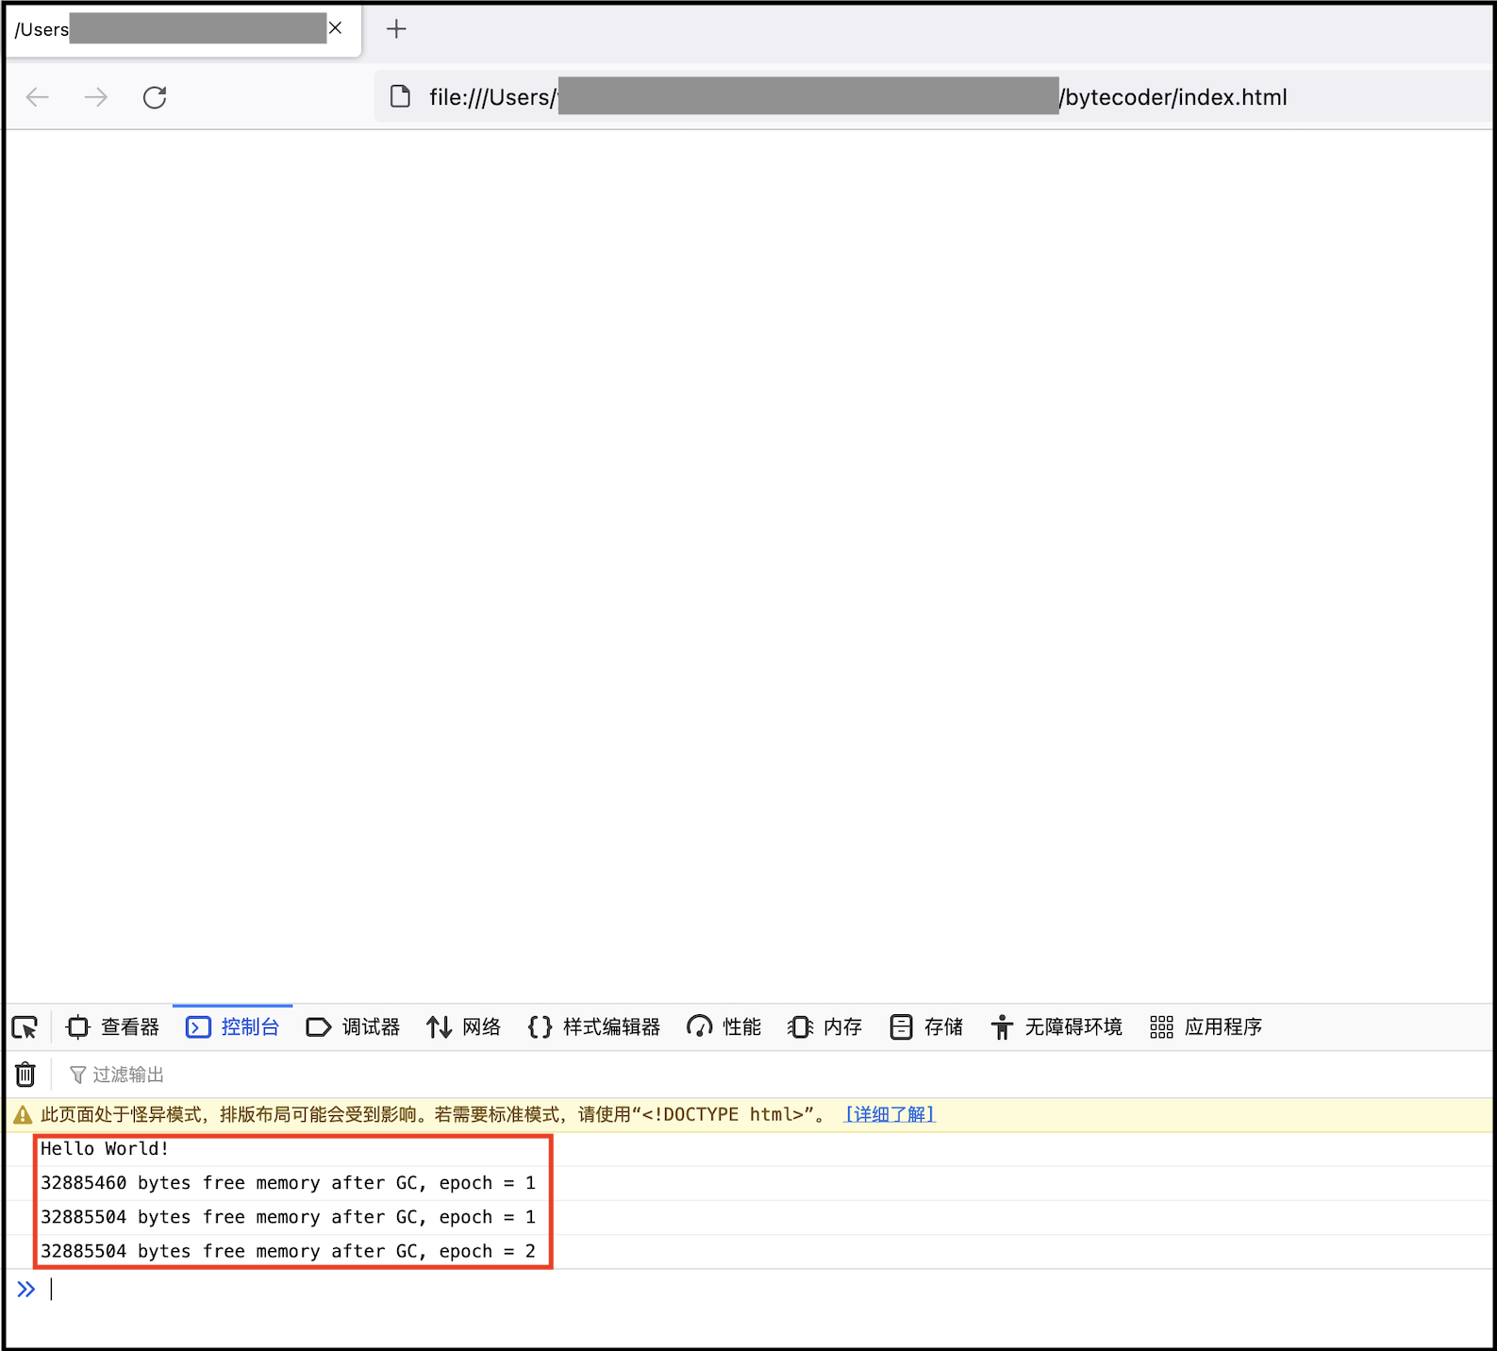Screen dimensions: 1497x1351
Task: Open the 查看器 inspector tab
Action: coord(112,1026)
